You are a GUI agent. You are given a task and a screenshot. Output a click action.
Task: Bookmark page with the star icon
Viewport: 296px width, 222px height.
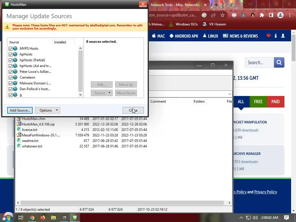(223, 15)
